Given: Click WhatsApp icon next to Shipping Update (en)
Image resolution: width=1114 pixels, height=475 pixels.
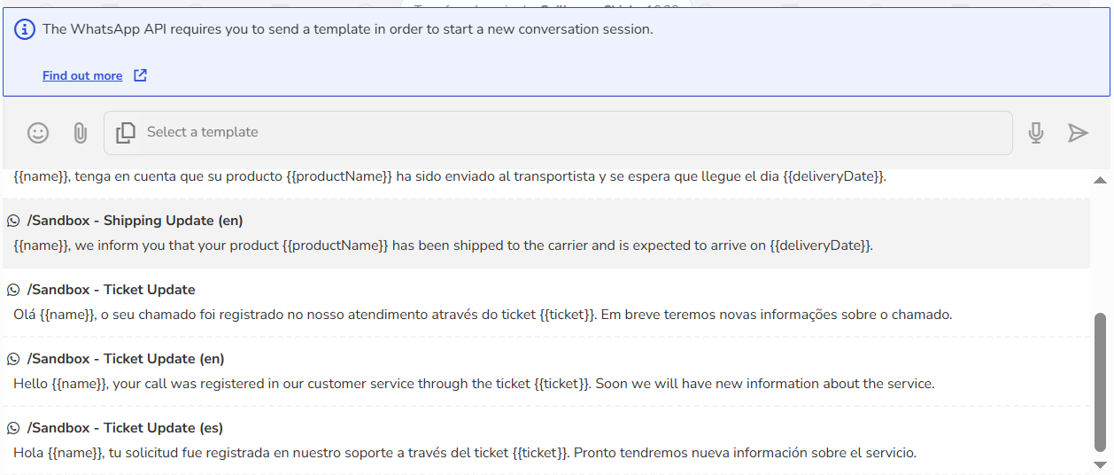Looking at the screenshot, I should click(13, 221).
